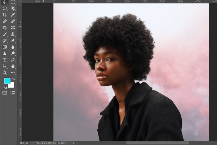The image size is (217, 145).
Task: Select the Move tool
Action: tap(4, 2)
